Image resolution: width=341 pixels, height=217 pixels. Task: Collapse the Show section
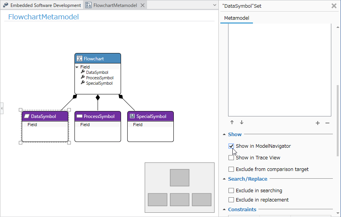tap(224, 134)
